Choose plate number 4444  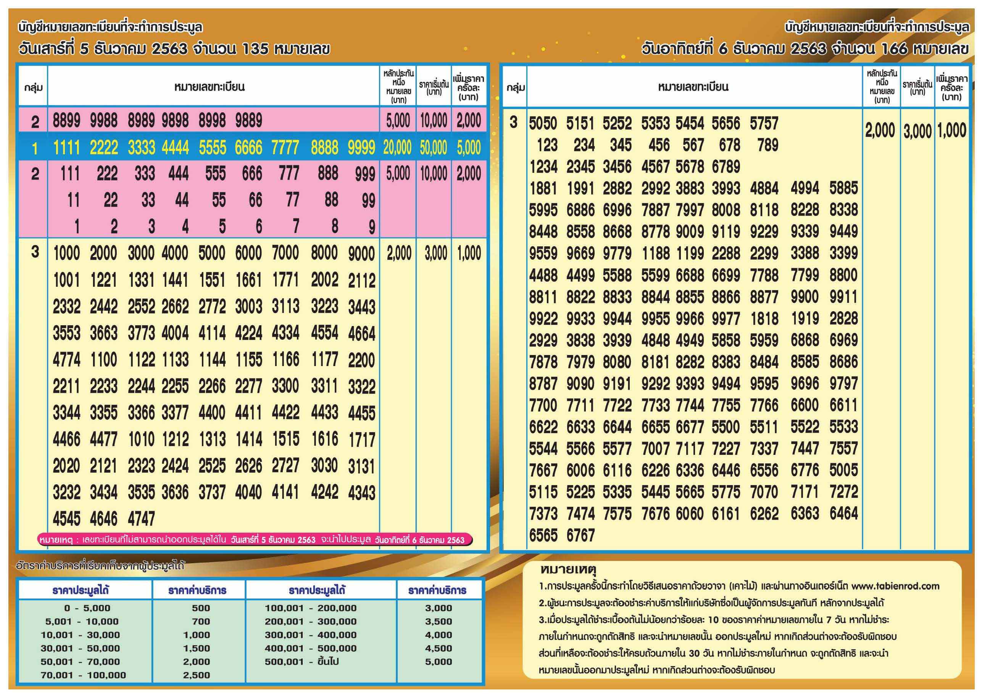click(175, 148)
